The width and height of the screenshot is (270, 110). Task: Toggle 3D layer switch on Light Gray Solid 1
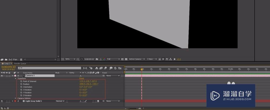[98, 101]
